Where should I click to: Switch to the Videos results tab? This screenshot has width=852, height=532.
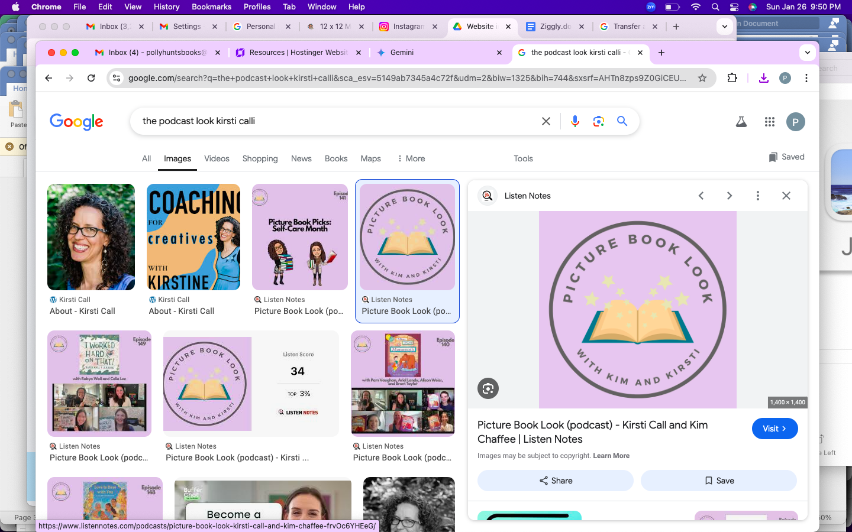(217, 158)
